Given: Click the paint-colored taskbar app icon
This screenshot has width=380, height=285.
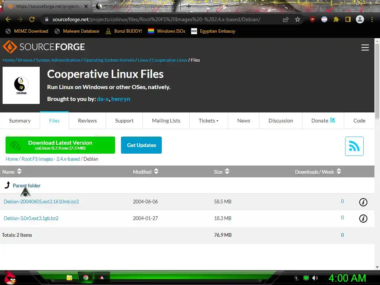Looking at the screenshot, I should point(102,278).
